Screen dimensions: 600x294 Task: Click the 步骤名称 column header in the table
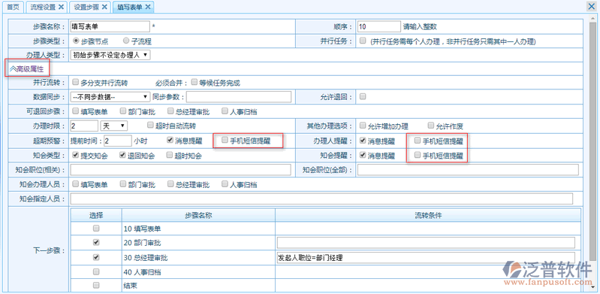[x=198, y=215]
